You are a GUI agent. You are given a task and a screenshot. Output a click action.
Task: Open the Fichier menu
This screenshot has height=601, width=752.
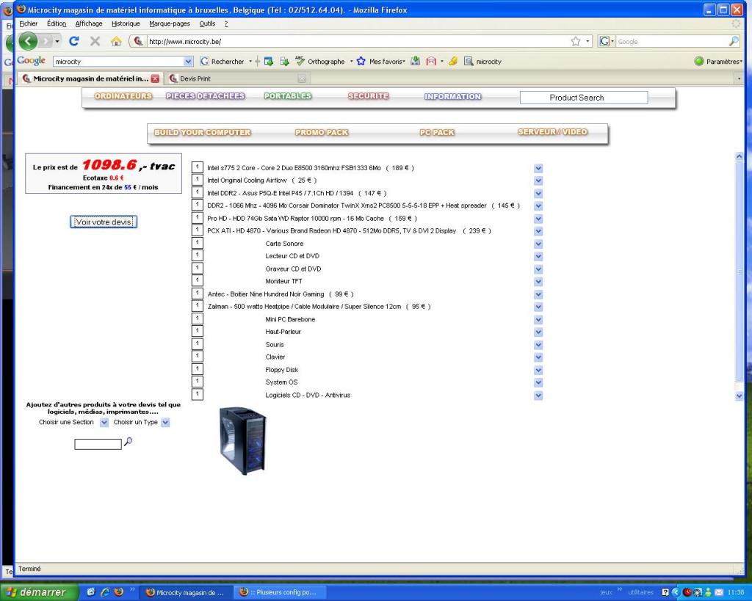[29, 23]
